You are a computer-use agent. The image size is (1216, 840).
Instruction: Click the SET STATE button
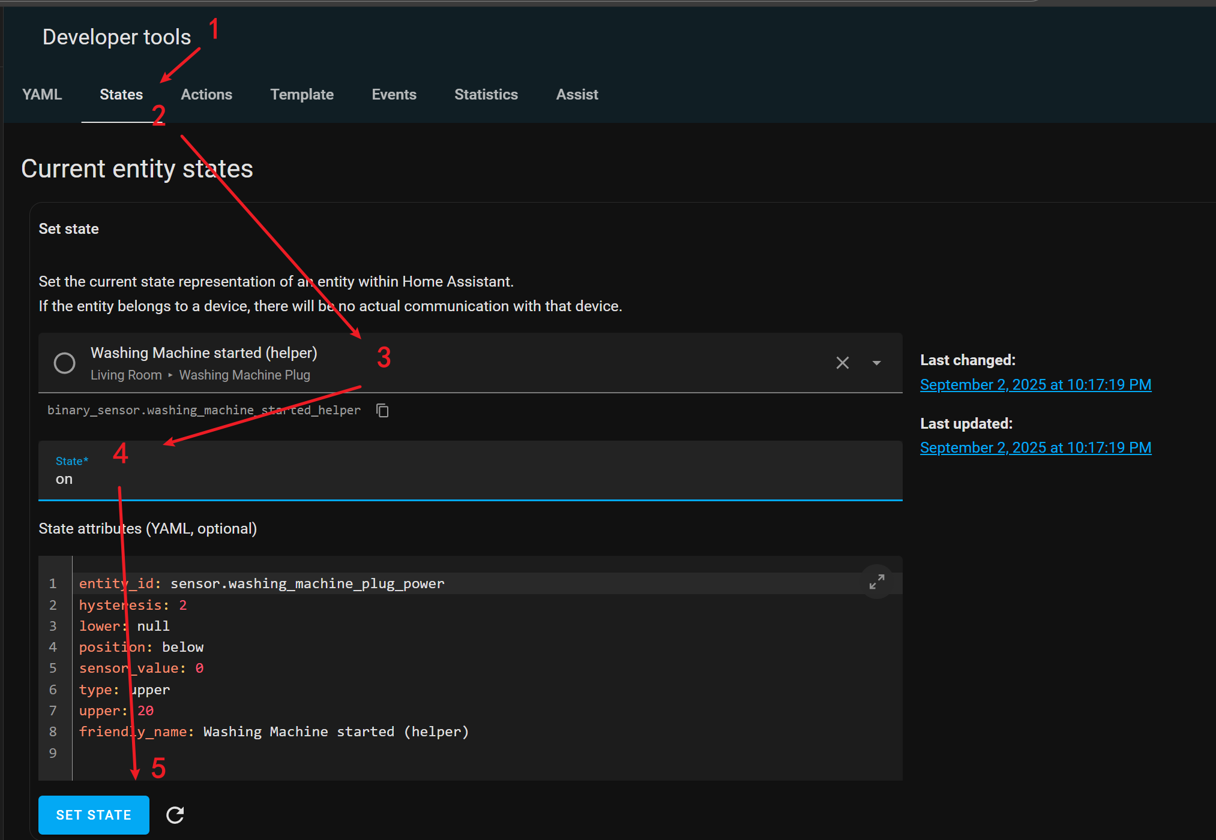[x=94, y=815]
